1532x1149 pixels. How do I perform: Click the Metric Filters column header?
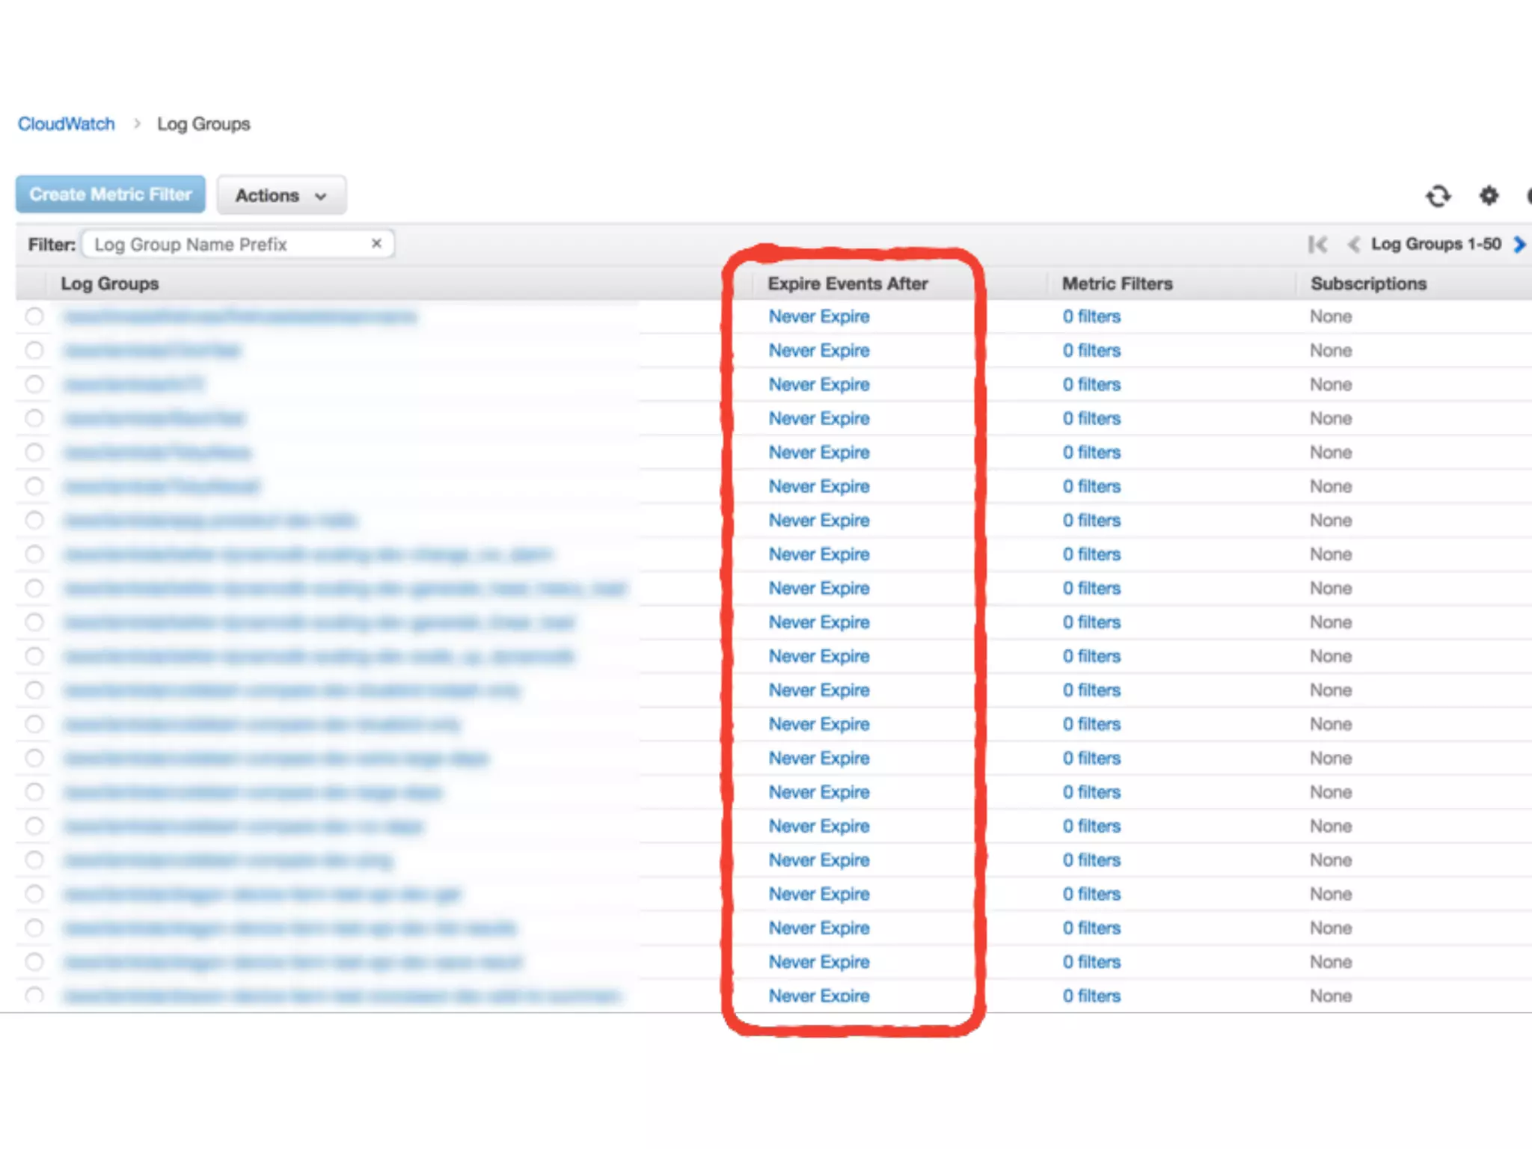1117,284
